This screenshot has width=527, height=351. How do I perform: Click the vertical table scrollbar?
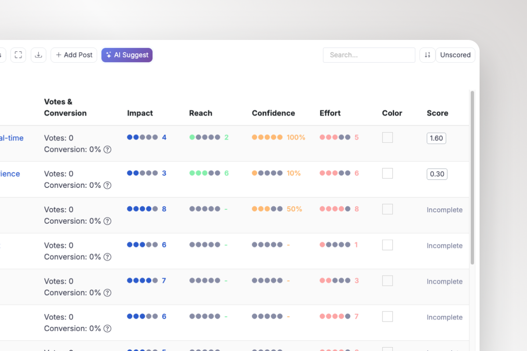[x=473, y=175]
